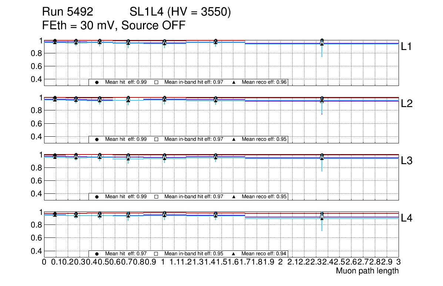Click the 'Run 5492' title text
Image resolution: width=443 pixels, height=286 pixels.
coord(67,12)
